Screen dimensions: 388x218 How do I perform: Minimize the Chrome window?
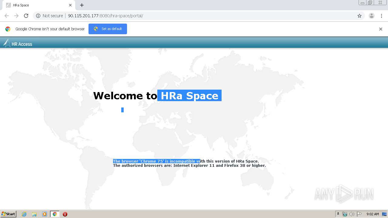(363, 3)
